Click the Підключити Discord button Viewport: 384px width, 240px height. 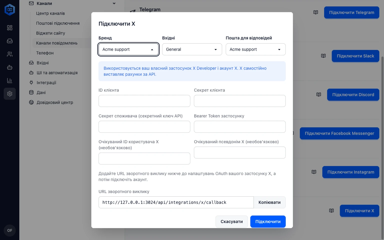[x=353, y=95]
